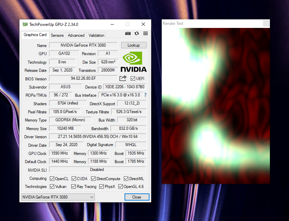Click the BIOS export share icon
289x221 pixels.
pos(123,78)
